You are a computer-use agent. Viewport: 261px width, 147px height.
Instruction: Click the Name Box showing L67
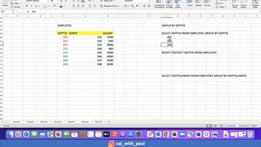coord(6,12)
